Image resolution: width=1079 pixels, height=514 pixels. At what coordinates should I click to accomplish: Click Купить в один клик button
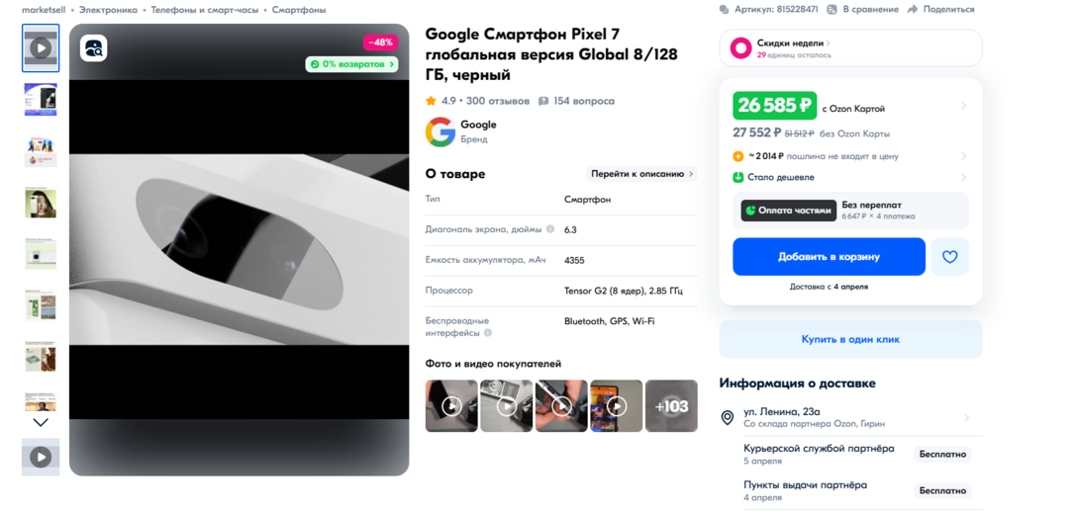(850, 339)
